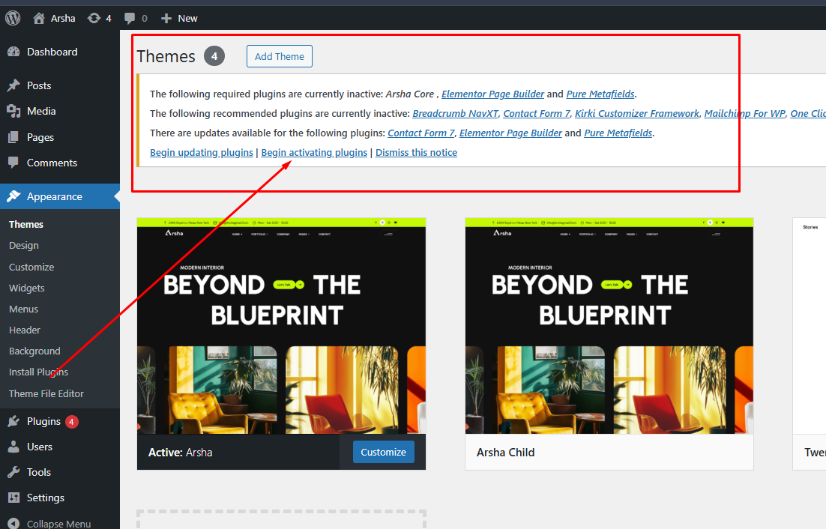The width and height of the screenshot is (826, 529).
Task: Click Begin updating plugins link
Action: coord(201,153)
